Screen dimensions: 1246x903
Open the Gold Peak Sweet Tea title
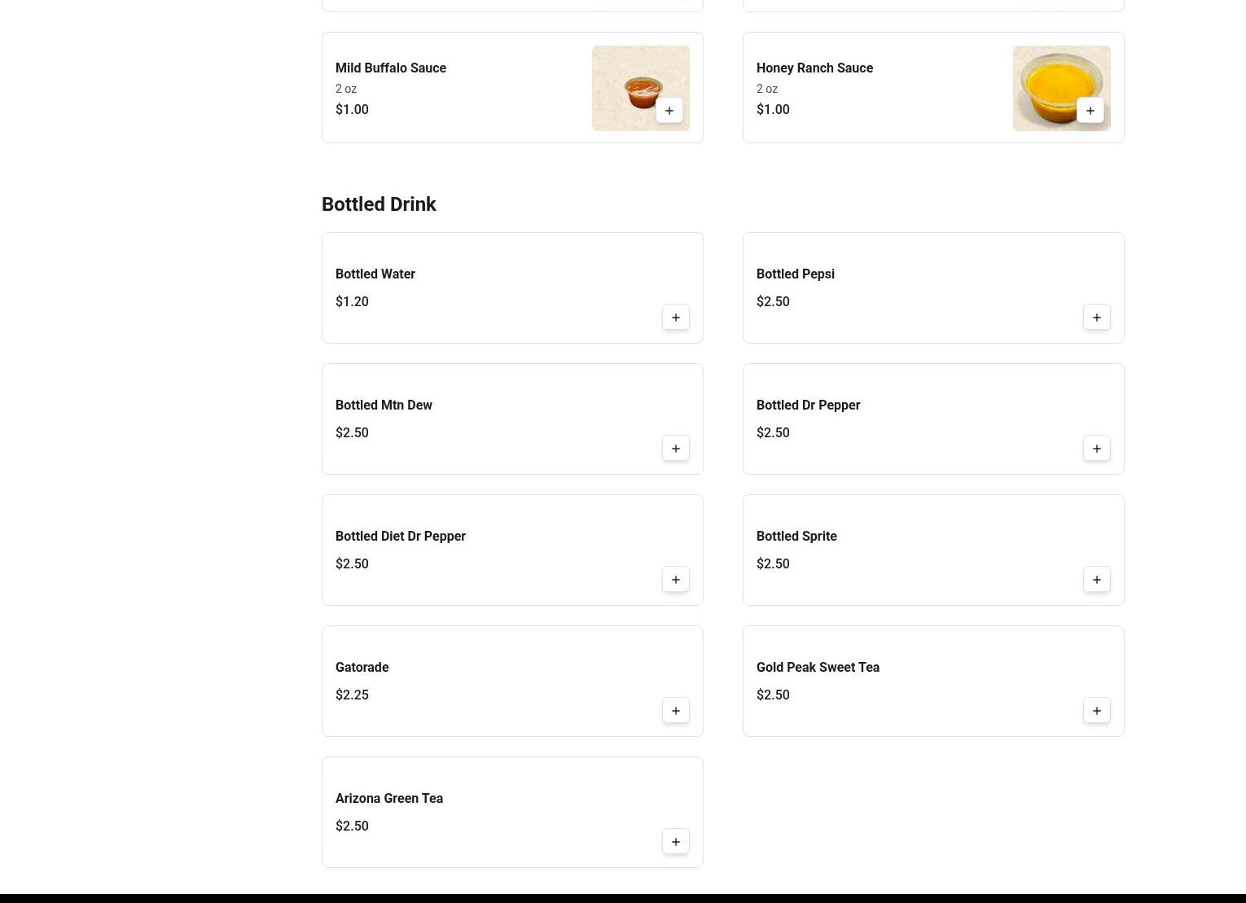(x=818, y=668)
